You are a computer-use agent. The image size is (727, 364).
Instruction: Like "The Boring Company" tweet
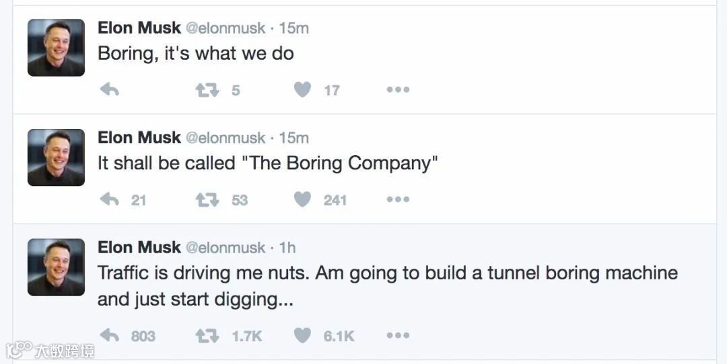click(x=303, y=199)
